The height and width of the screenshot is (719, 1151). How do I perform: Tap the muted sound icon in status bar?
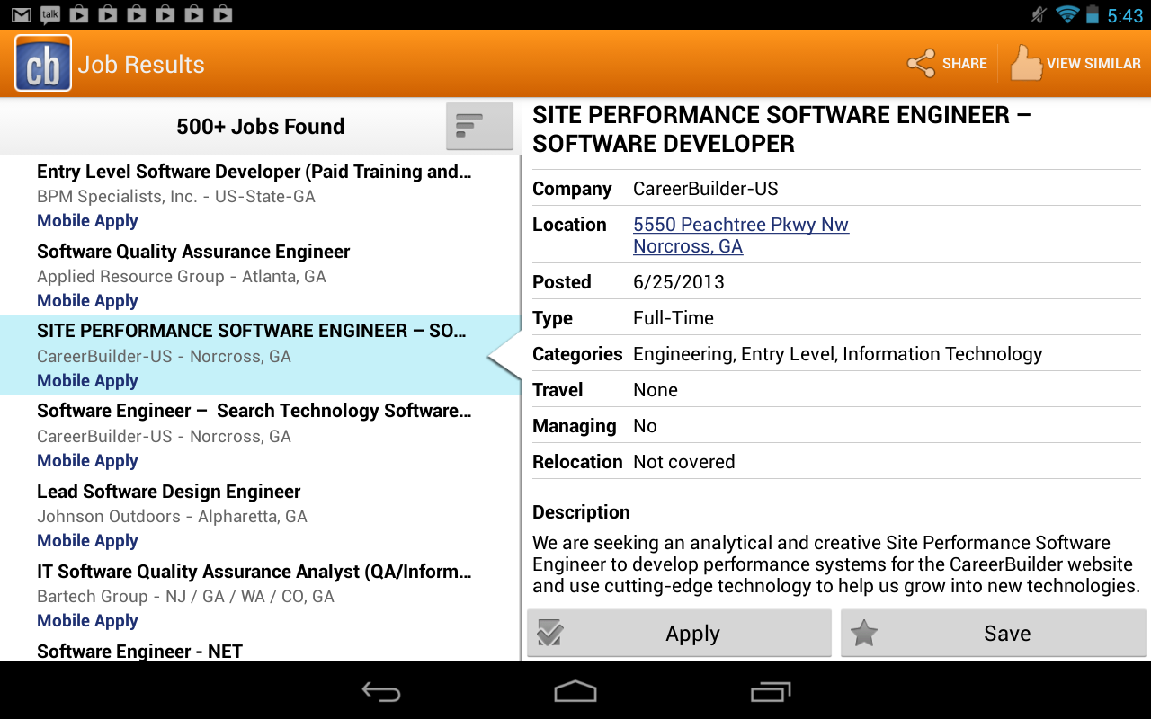1039,14
